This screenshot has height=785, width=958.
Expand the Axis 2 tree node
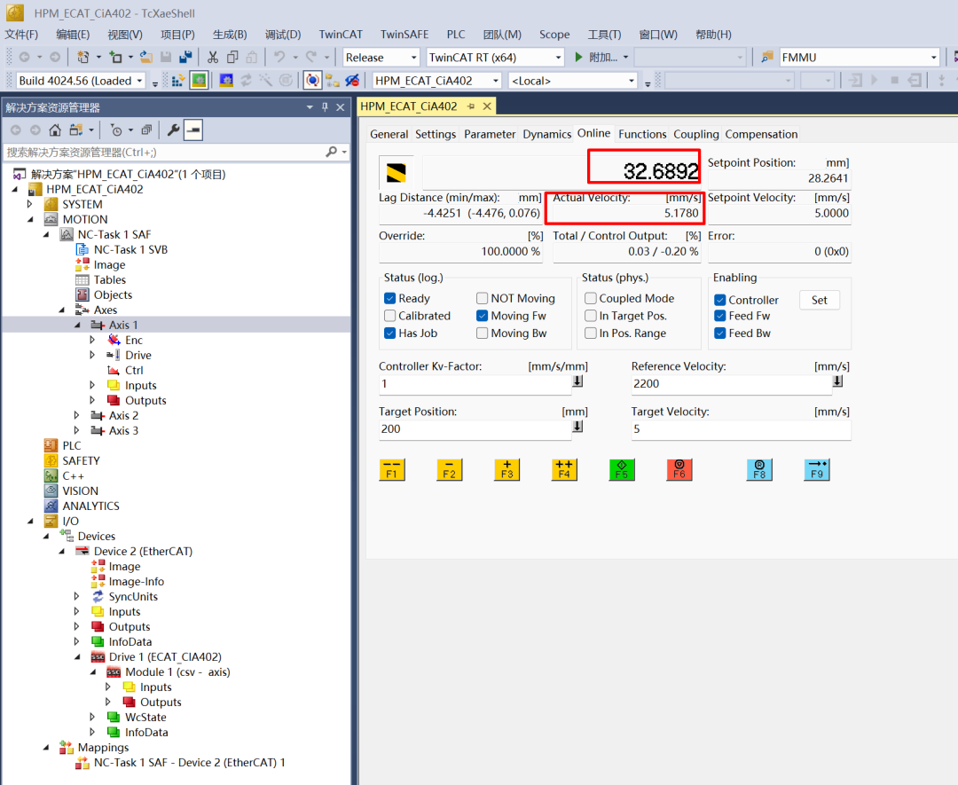coord(77,415)
